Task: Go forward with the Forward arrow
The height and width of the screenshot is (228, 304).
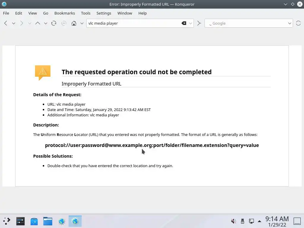Action: [21, 23]
